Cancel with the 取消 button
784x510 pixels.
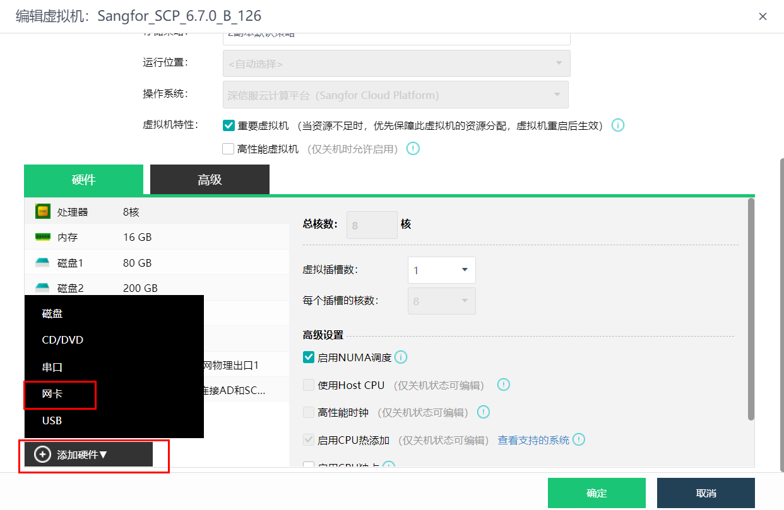pyautogui.click(x=706, y=493)
